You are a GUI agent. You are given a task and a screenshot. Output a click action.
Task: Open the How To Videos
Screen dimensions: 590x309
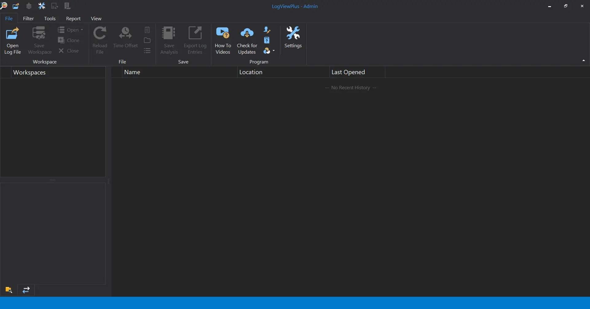(x=223, y=41)
